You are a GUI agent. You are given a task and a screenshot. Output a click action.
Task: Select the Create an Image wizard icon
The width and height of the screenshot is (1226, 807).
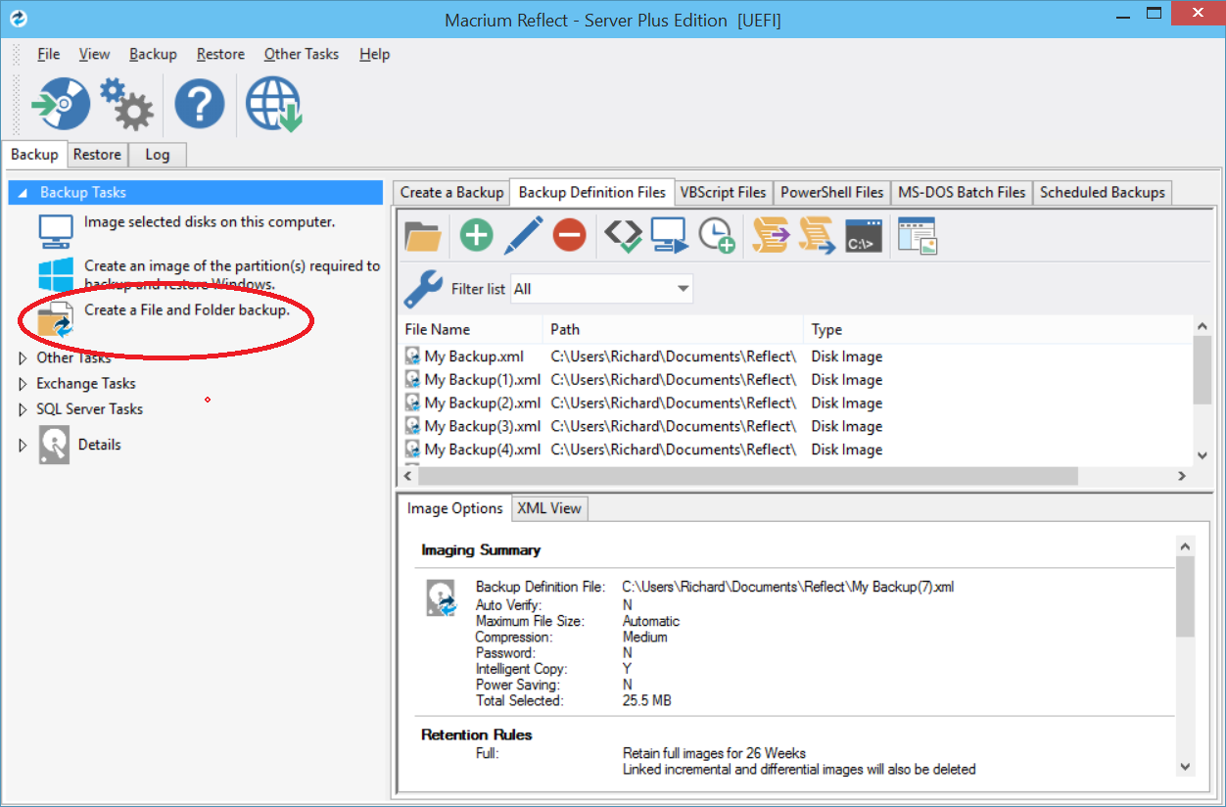60,103
